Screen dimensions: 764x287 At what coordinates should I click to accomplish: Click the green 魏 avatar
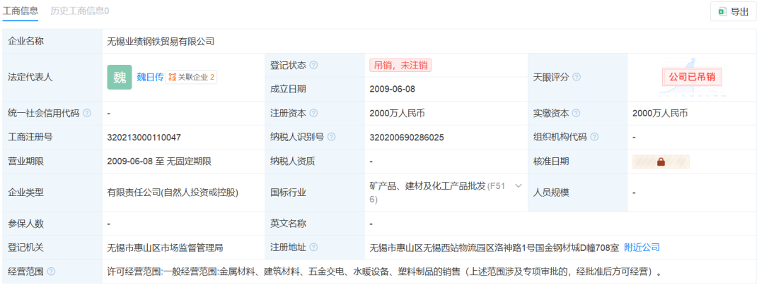click(120, 77)
